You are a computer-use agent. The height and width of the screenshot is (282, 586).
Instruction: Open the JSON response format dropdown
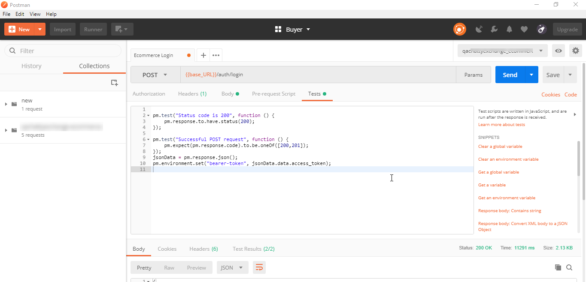[x=232, y=267]
